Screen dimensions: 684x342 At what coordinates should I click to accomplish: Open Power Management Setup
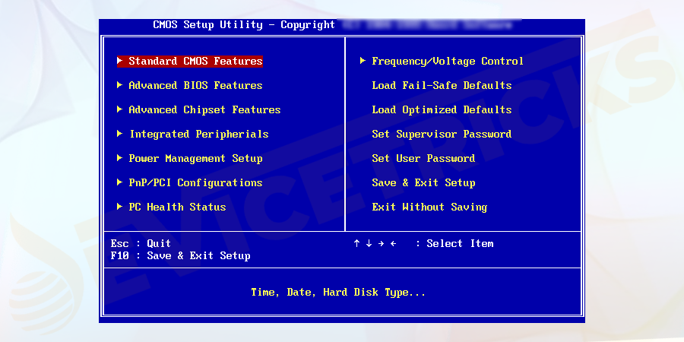click(x=195, y=158)
